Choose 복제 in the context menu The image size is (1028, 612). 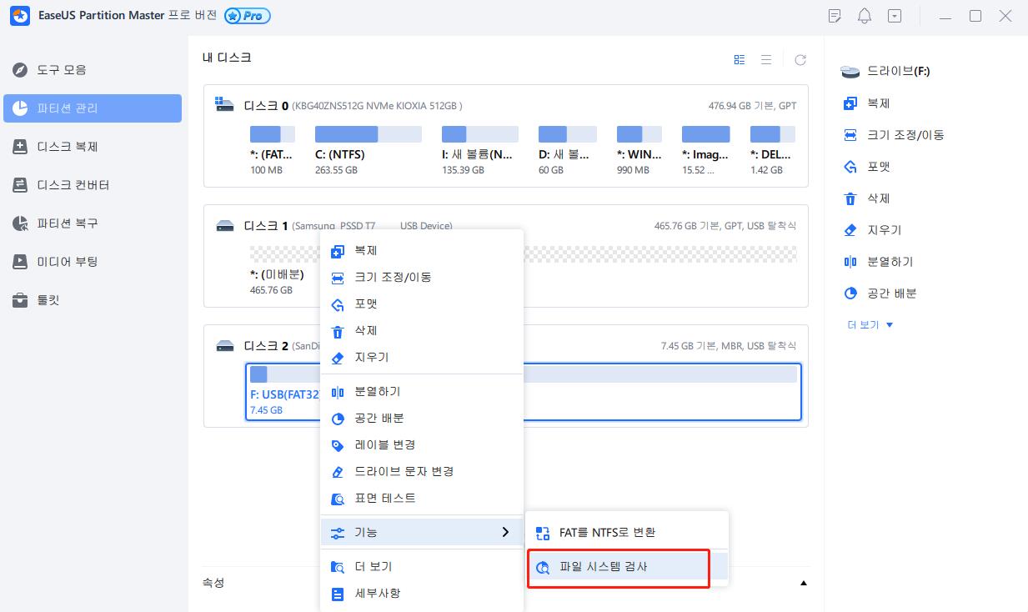tap(422, 251)
